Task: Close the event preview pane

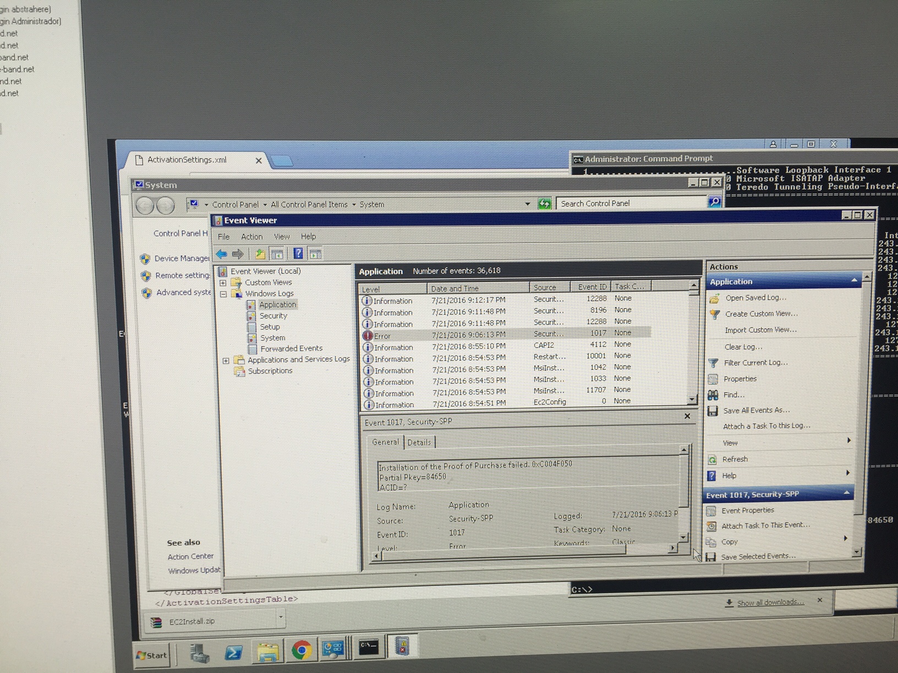Action: pyautogui.click(x=687, y=416)
